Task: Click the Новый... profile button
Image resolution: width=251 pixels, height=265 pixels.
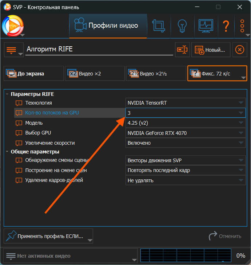Action: (211, 50)
